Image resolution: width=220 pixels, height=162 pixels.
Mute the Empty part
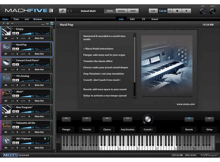[x=14, y=33]
